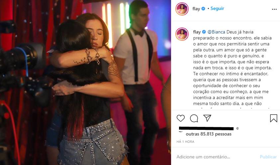Click the verified badge in the caption

click(x=204, y=32)
